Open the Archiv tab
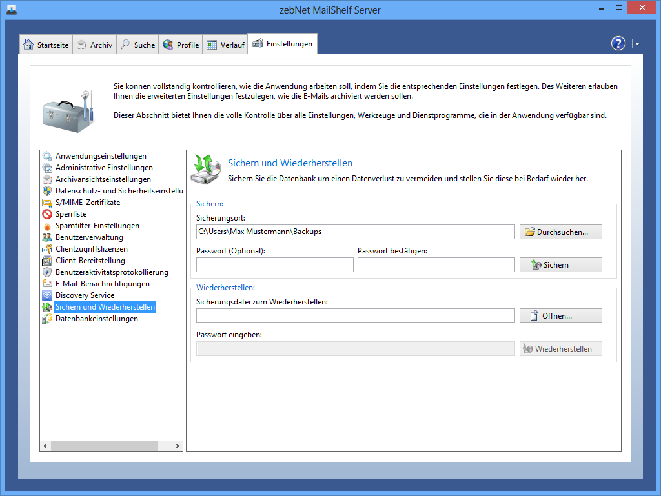 coord(94,45)
